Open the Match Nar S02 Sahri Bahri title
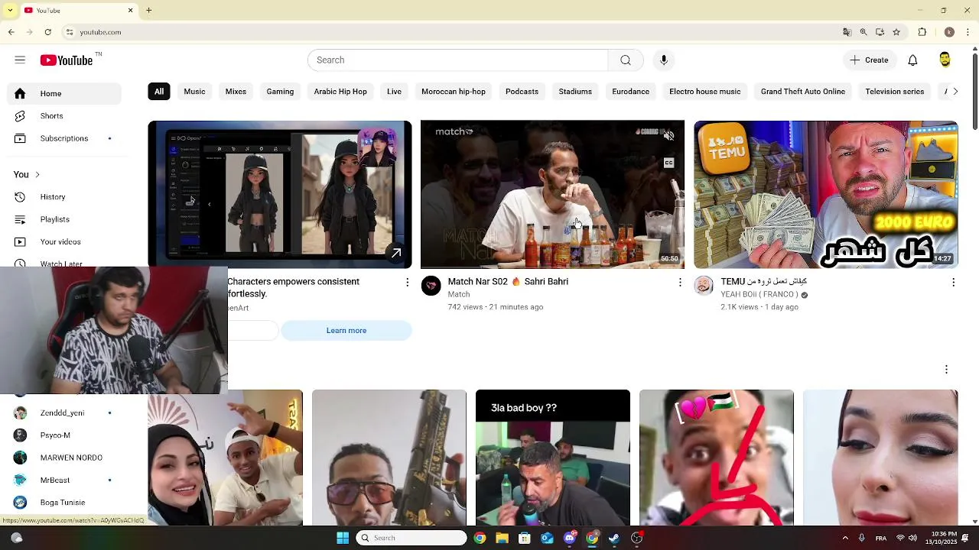The height and width of the screenshot is (550, 979). pyautogui.click(x=508, y=282)
